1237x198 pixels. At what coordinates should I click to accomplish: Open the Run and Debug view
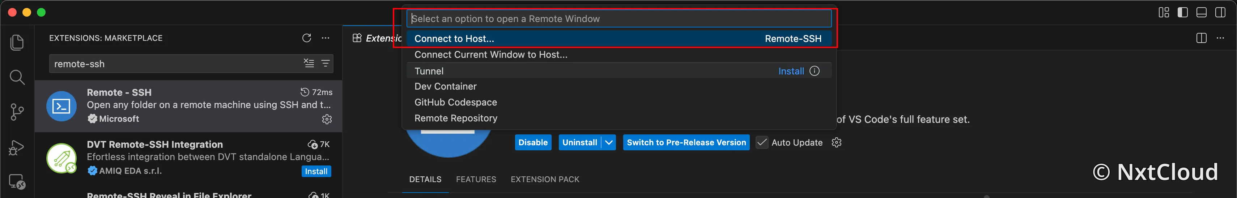pyautogui.click(x=17, y=147)
